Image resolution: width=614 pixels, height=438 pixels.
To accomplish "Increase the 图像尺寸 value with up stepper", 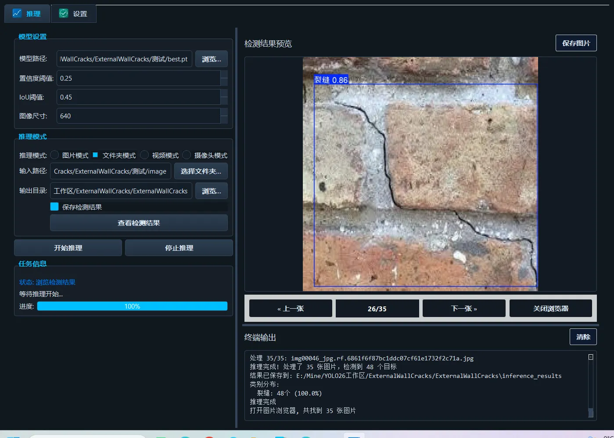I will [224, 112].
